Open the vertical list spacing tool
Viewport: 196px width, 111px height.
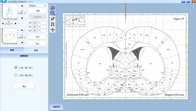(x=53, y=24)
